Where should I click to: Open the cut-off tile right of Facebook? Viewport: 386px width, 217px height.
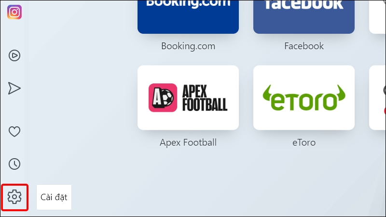point(378,17)
